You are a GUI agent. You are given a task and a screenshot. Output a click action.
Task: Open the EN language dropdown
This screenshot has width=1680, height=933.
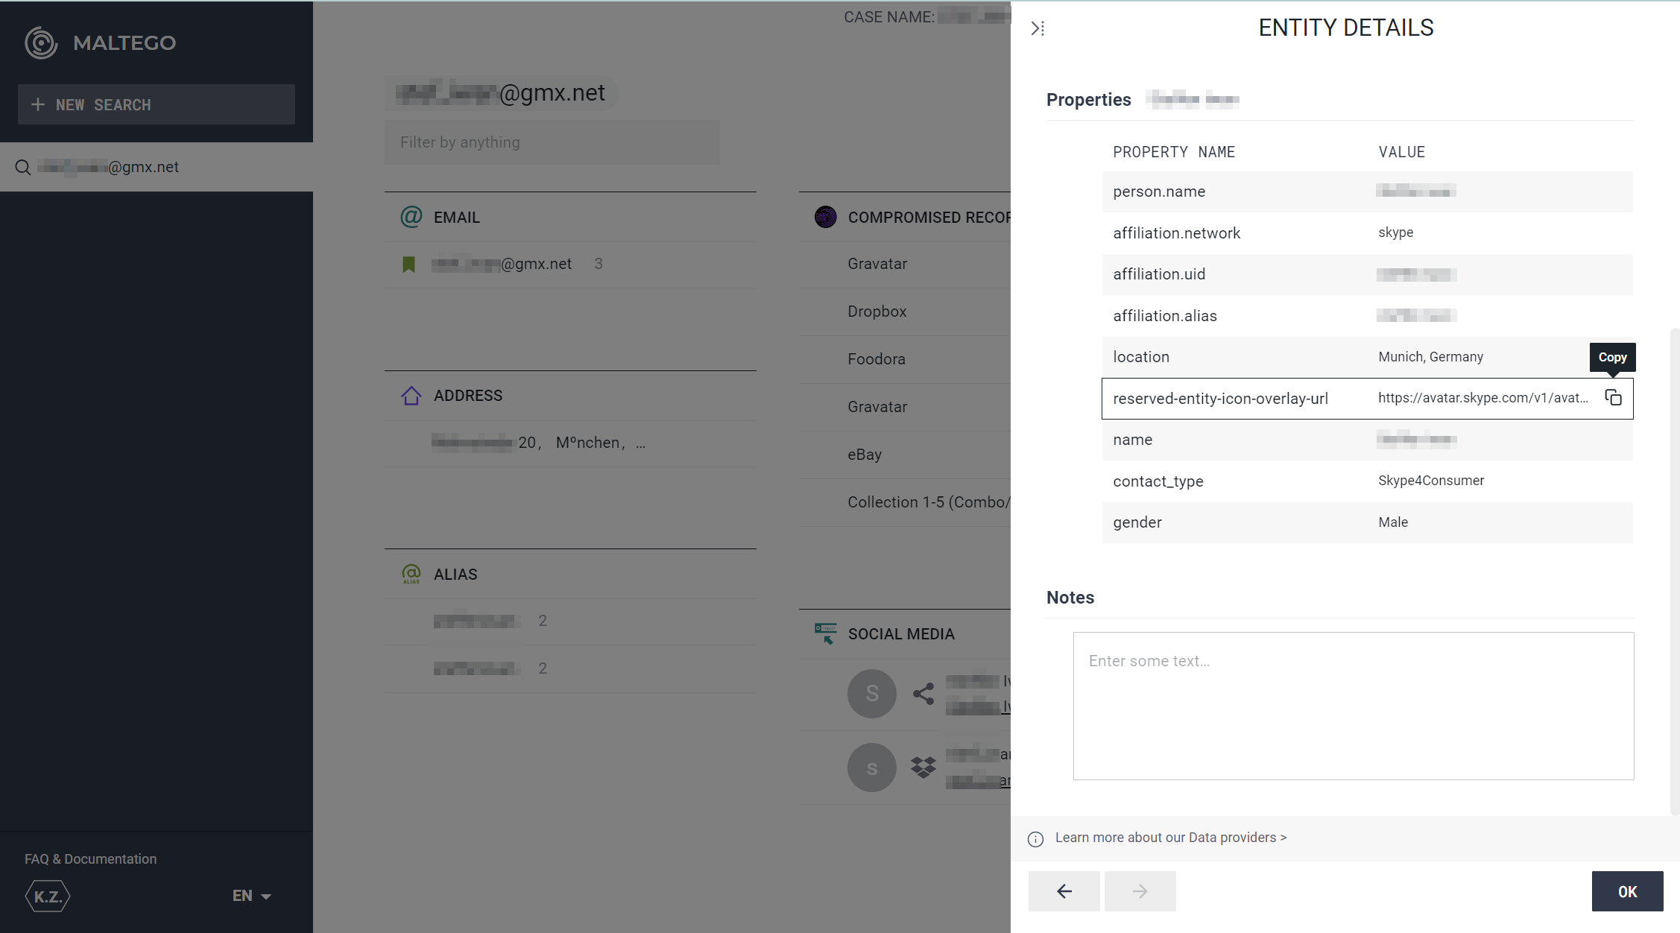(x=251, y=896)
